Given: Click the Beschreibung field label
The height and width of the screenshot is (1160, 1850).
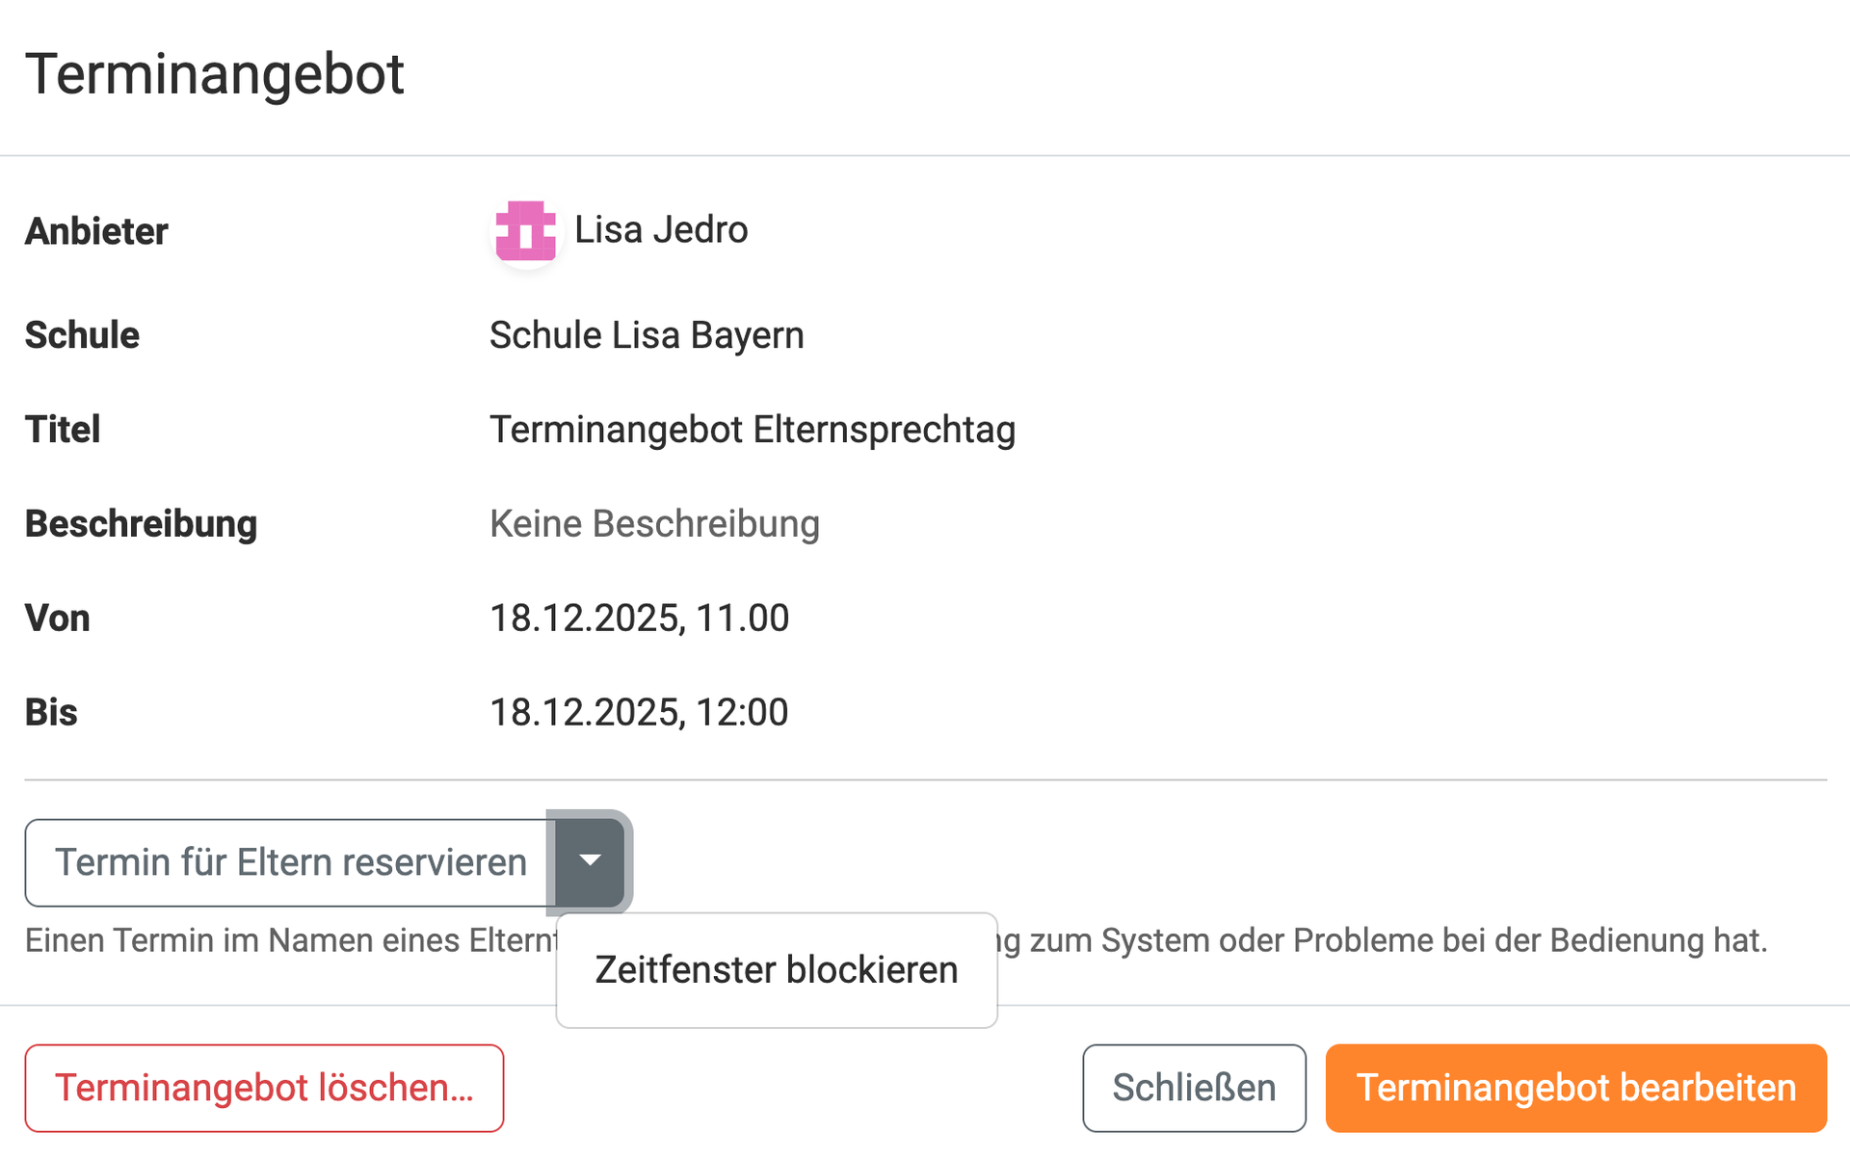Looking at the screenshot, I should (141, 524).
